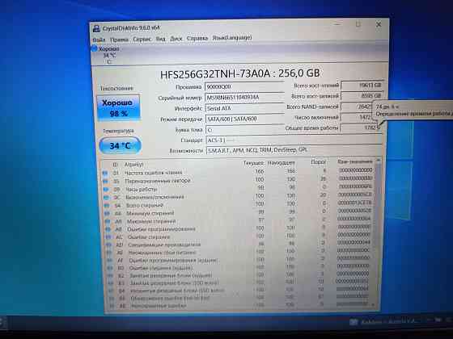Click the 34 °C temperature button
Screen dimensions: 453x339
[120, 145]
